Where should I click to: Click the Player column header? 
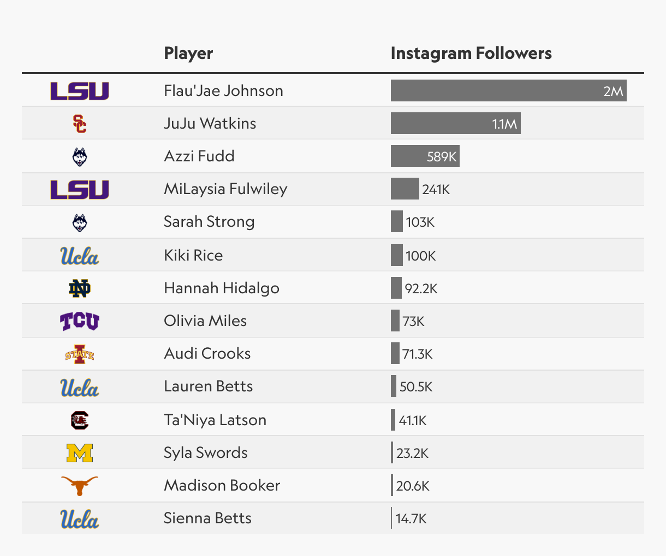(188, 53)
